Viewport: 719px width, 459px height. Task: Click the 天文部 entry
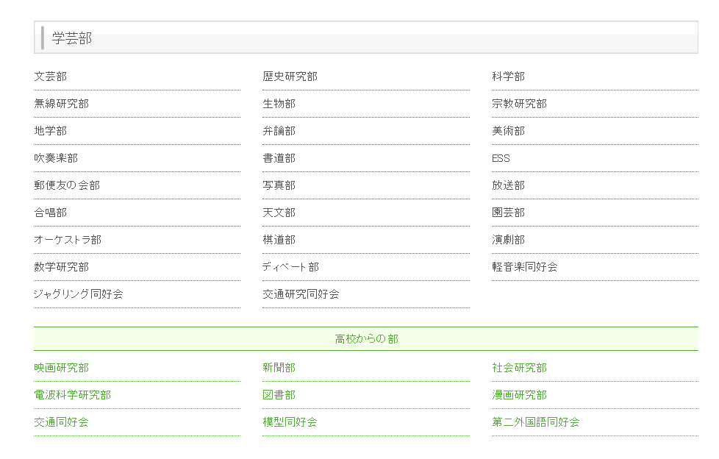coord(279,213)
